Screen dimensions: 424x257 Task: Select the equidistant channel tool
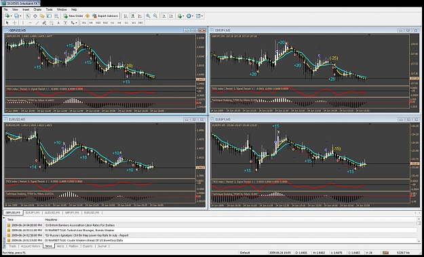point(44,23)
